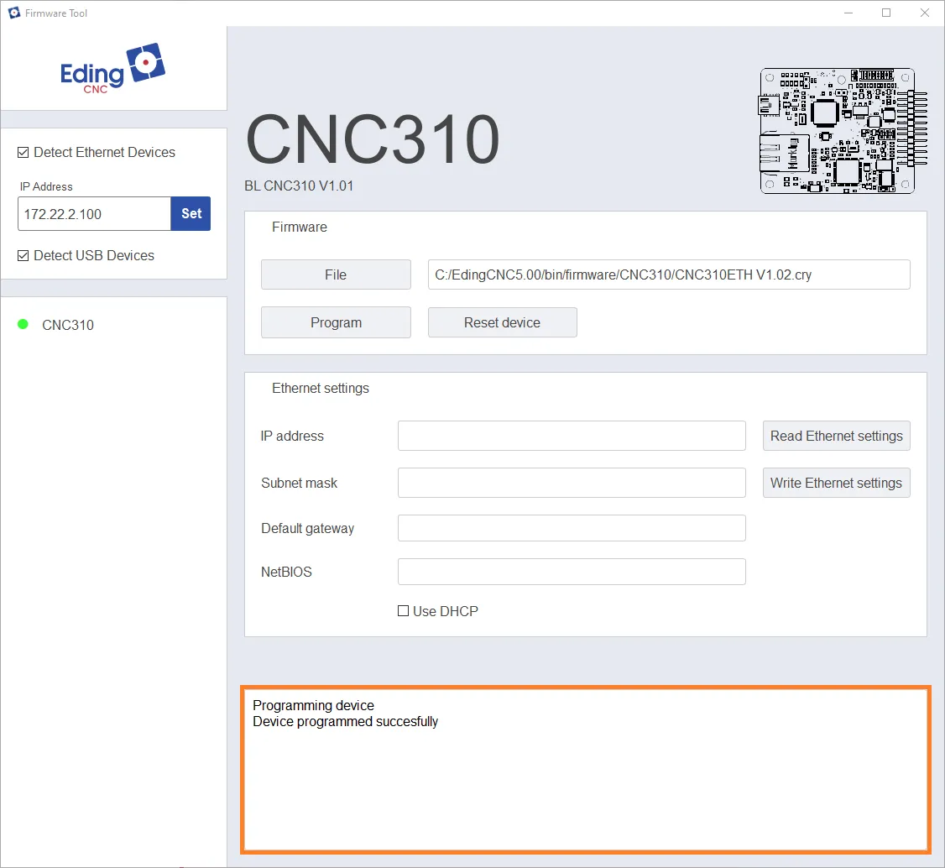Maximize the Firmware Tool window
Screen dimensions: 945x868
point(886,13)
